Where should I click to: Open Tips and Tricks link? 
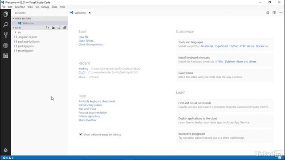87,109
